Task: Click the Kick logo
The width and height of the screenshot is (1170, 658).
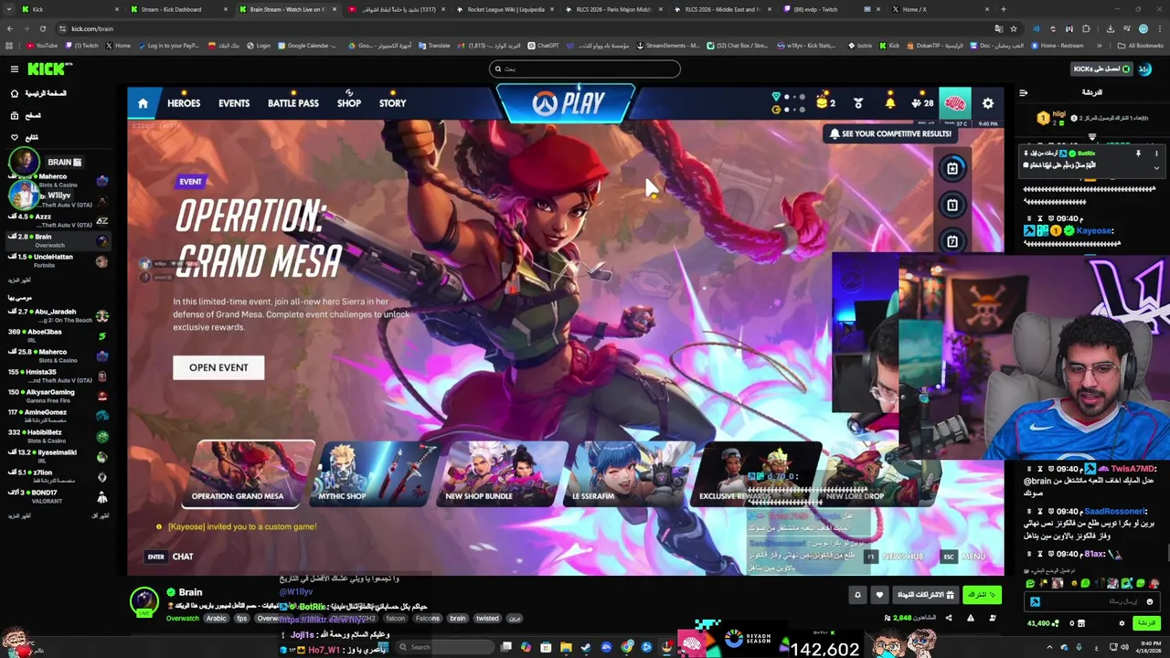Action: pos(48,69)
